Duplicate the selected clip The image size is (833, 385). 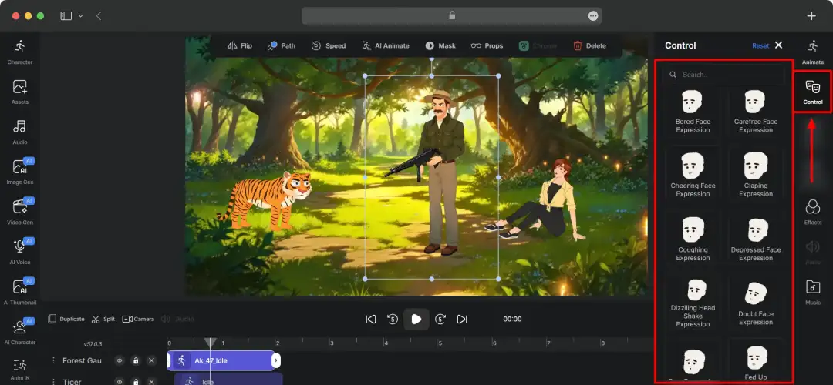click(66, 320)
